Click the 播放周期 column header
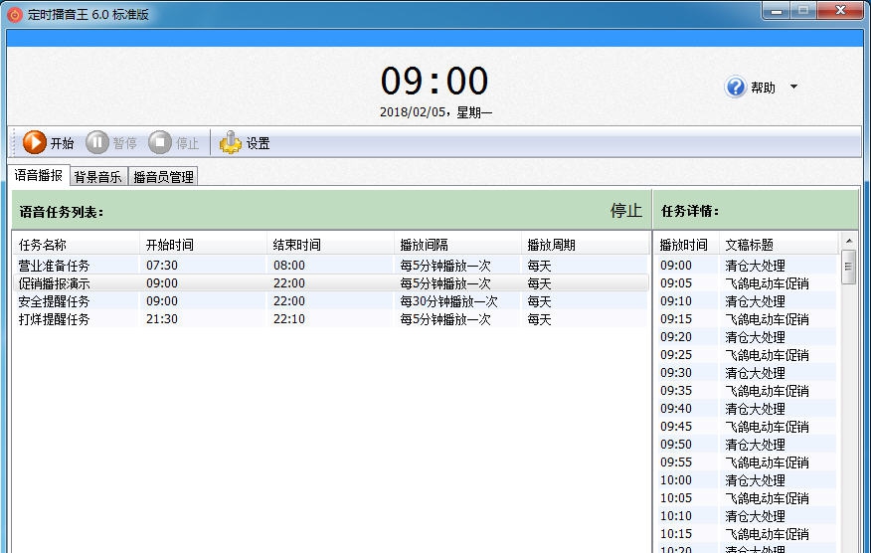The image size is (871, 553). click(x=585, y=245)
